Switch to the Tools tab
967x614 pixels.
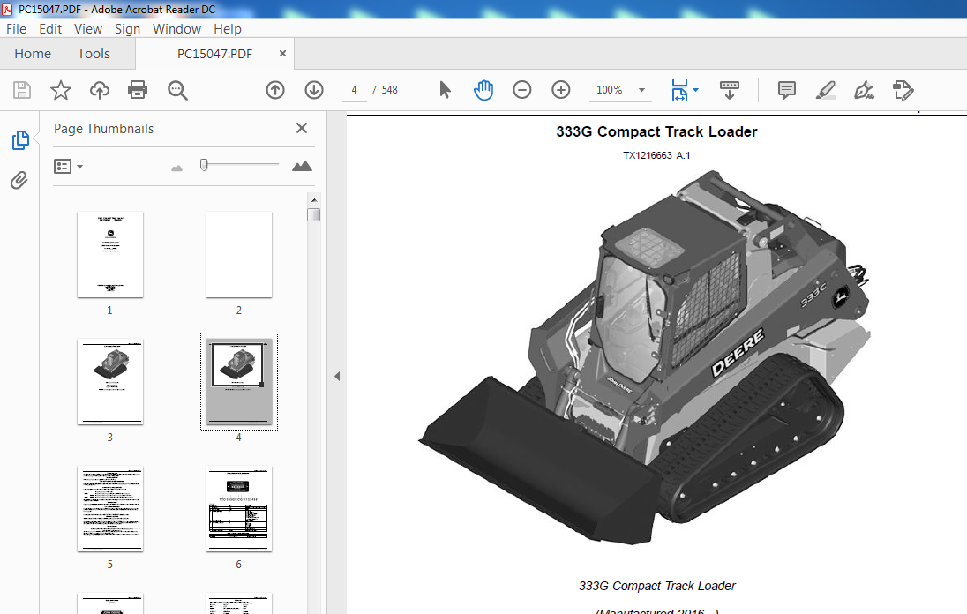pyautogui.click(x=94, y=54)
